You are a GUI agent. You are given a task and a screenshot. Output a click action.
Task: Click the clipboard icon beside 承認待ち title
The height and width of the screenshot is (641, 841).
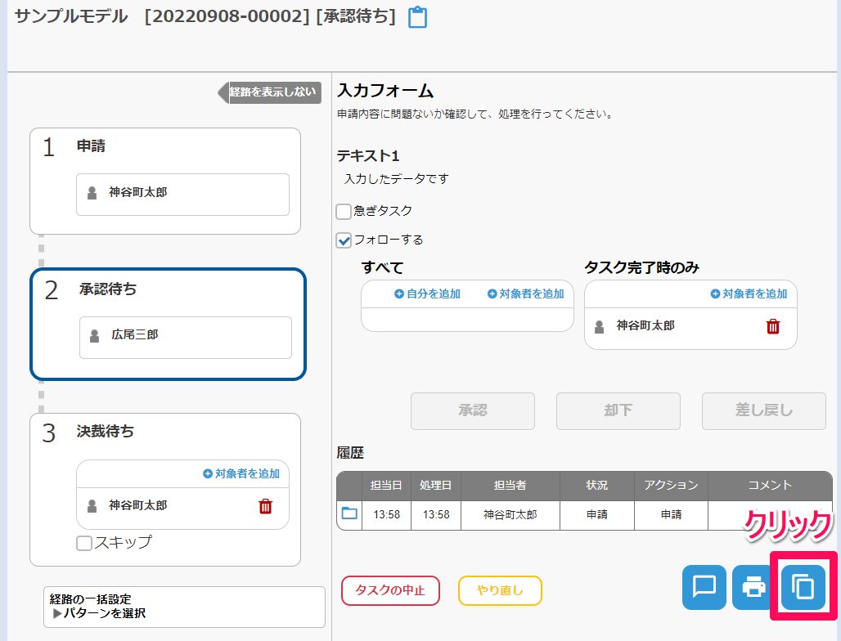pos(417,17)
